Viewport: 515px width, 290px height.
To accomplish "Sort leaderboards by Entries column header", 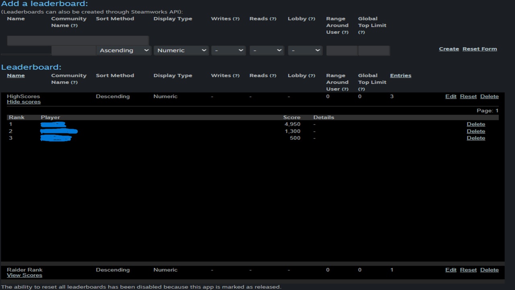I will tap(401, 75).
